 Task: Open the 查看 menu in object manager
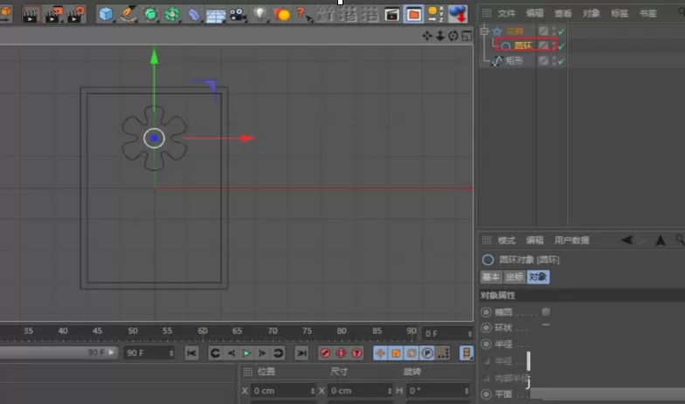pyautogui.click(x=563, y=14)
